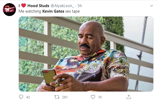Screen dimensions: 157x102
Task: Click the 281 retweets count
Action: (x=65, y=97)
